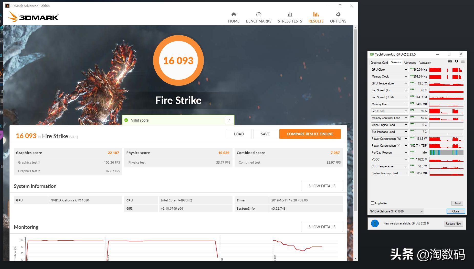Open the 3DMark Home screen
474x269 pixels.
click(x=233, y=17)
